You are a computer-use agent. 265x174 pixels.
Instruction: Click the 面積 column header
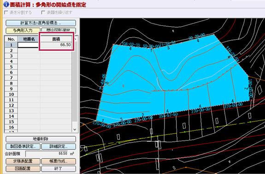[x=56, y=39]
